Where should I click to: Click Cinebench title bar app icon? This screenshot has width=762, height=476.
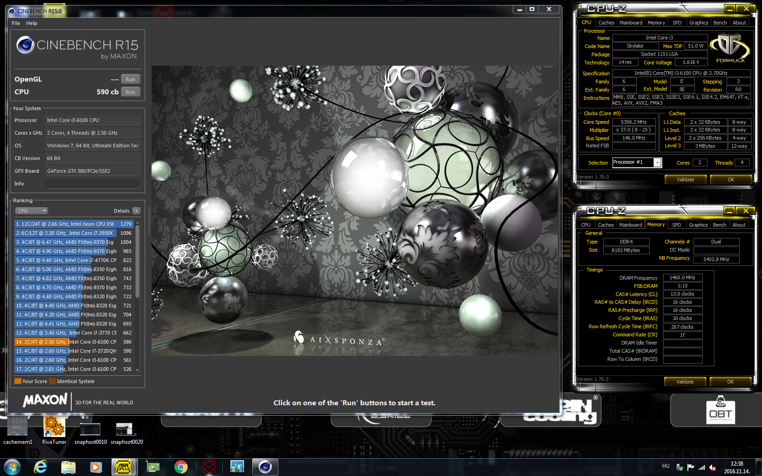pyautogui.click(x=11, y=11)
